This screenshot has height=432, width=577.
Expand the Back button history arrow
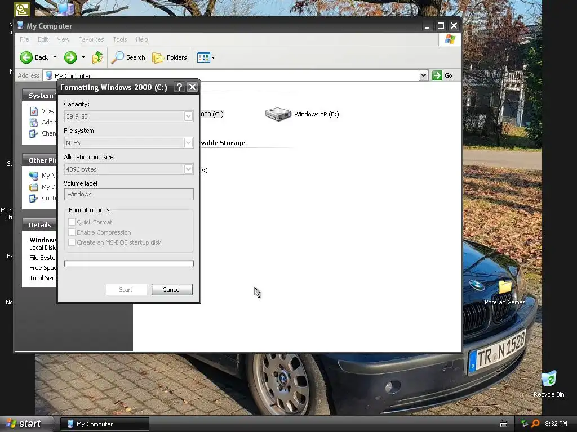55,57
